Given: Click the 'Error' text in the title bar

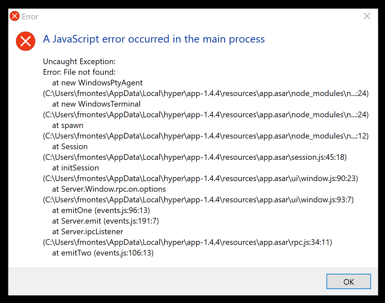Looking at the screenshot, I should [x=30, y=17].
